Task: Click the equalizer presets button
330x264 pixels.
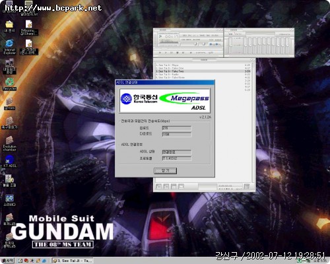Action: [285, 34]
